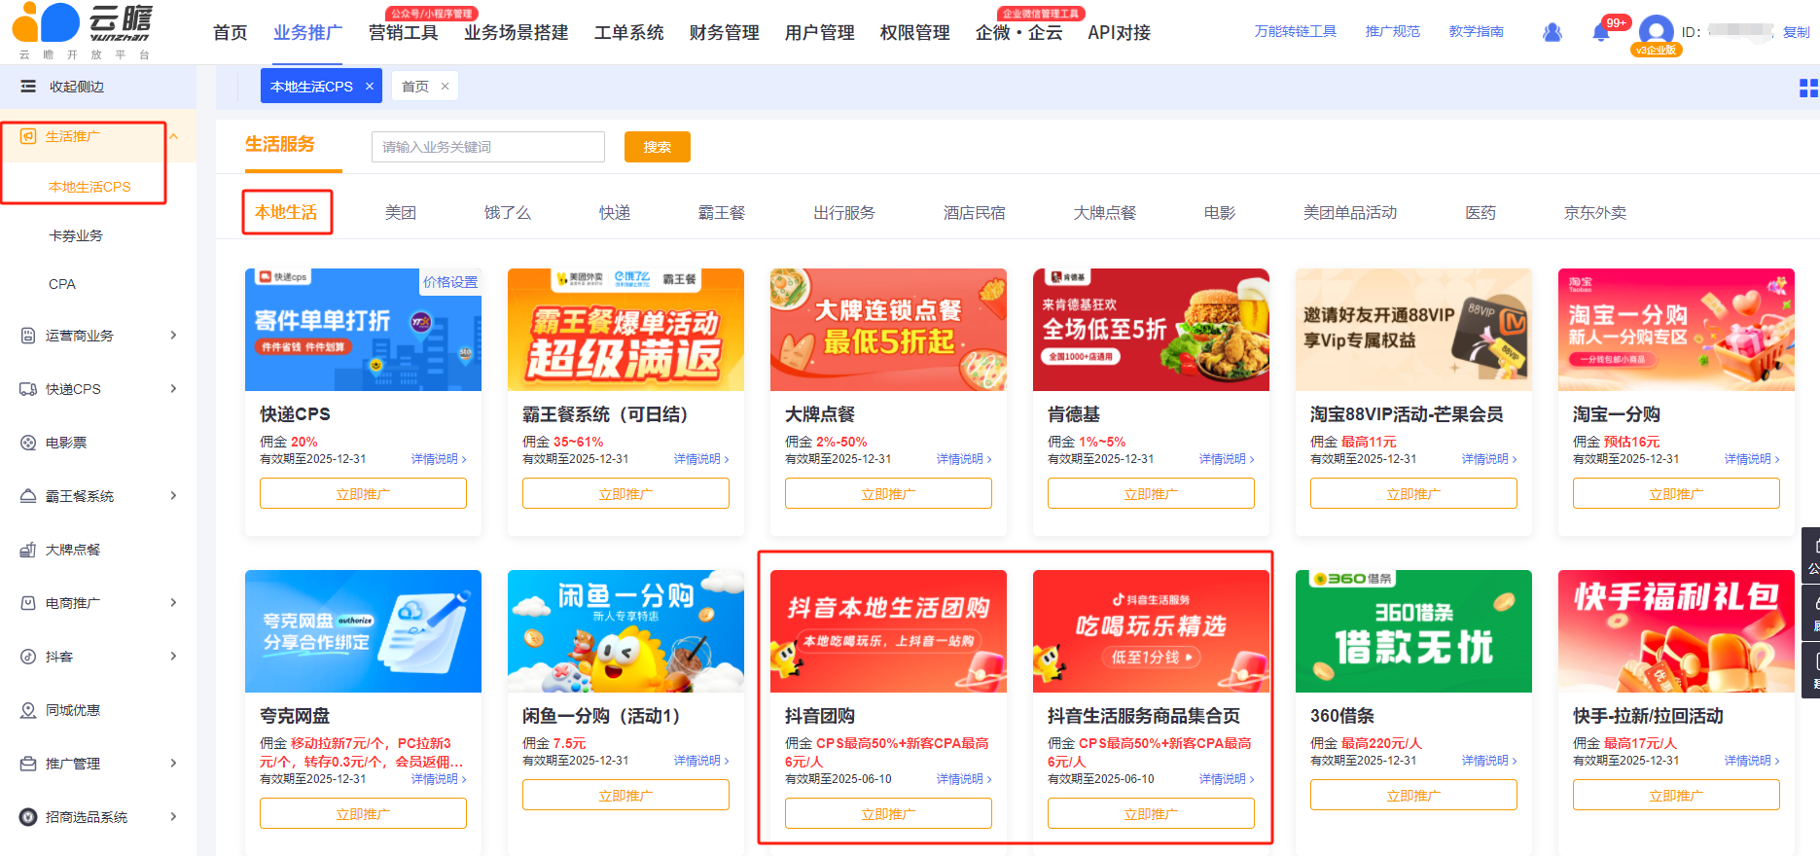Open the notification bell icon
The height and width of the screenshot is (856, 1820).
coord(1600,32)
